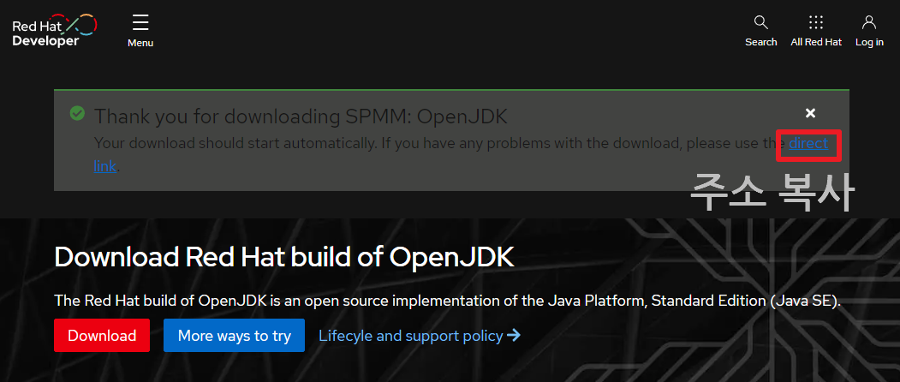Open the Log in user icon
The height and width of the screenshot is (382, 900).
click(869, 31)
